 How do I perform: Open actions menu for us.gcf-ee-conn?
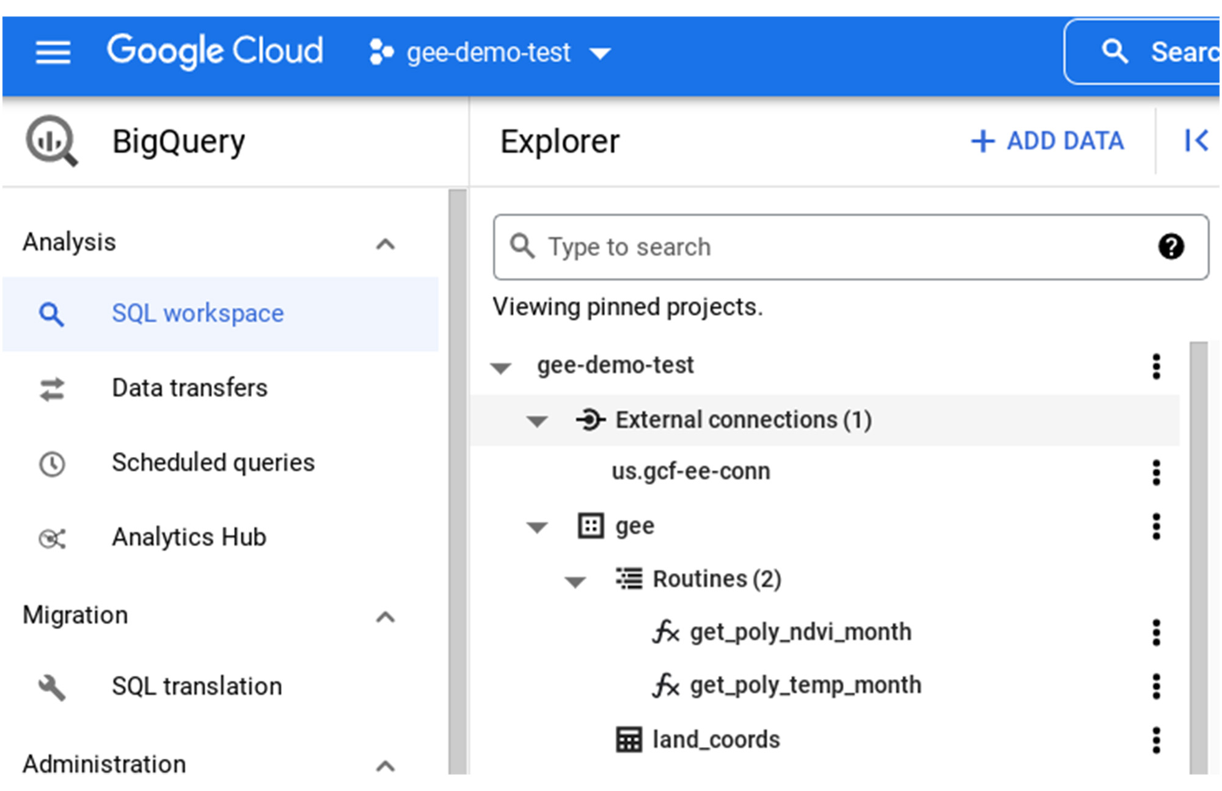point(1156,473)
